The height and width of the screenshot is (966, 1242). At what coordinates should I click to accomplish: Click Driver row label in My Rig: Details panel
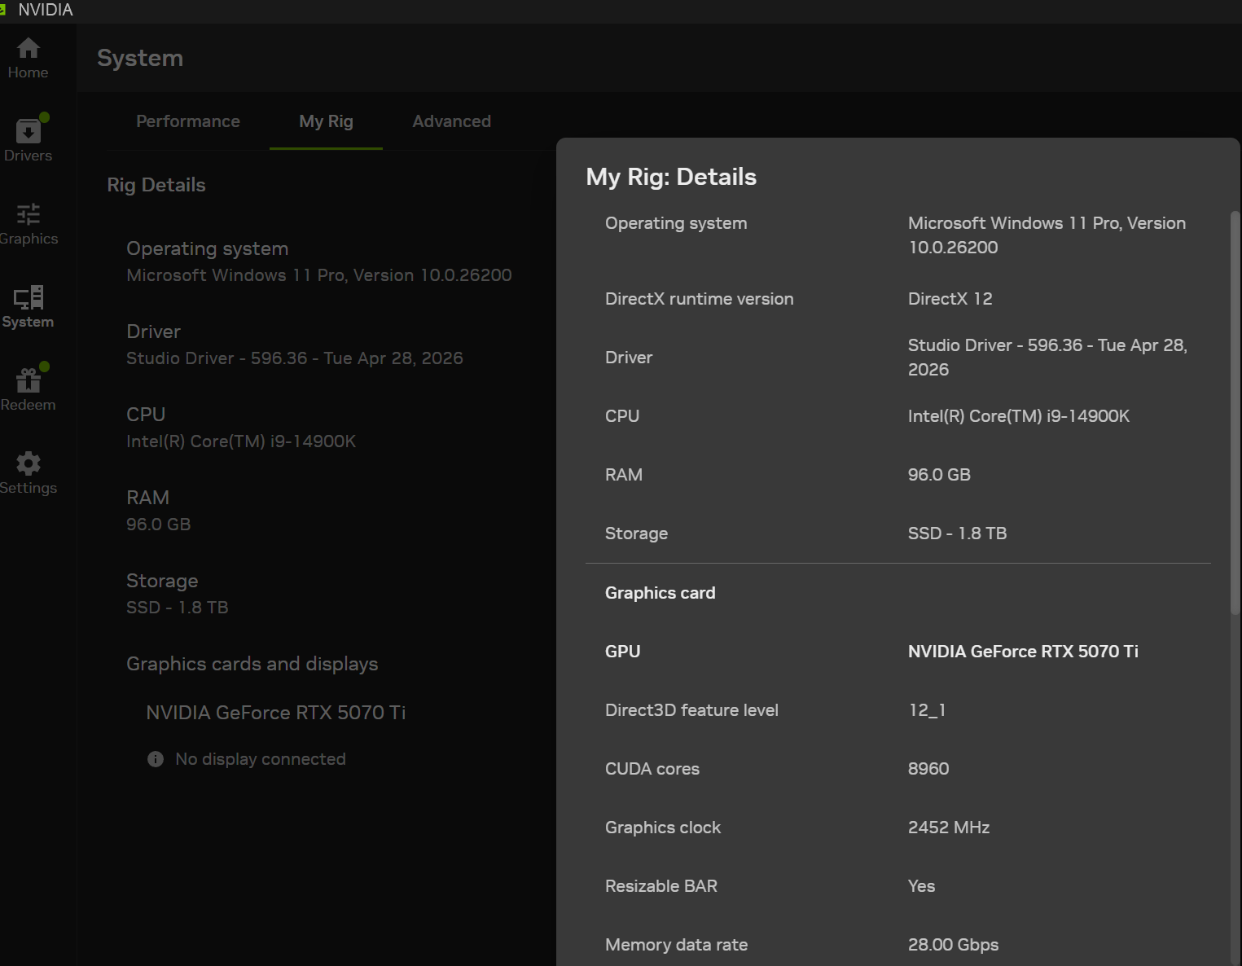[629, 358]
